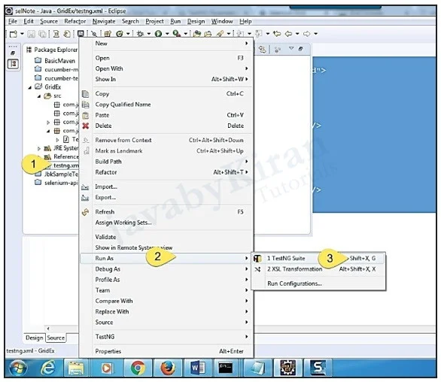Click the New wizard icon in the toolbar
The image size is (441, 382).
click(x=13, y=34)
